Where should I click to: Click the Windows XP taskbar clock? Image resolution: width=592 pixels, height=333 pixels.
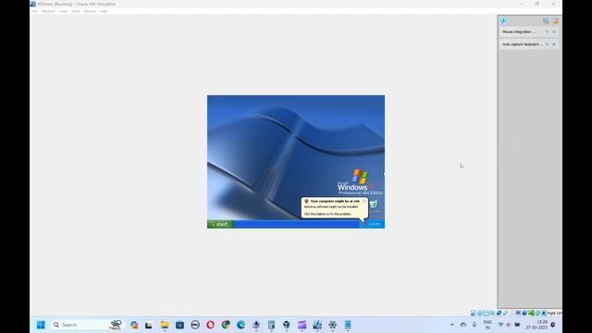[x=375, y=224]
